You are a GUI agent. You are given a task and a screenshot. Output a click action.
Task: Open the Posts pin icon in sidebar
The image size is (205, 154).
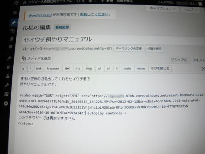(14, 23)
